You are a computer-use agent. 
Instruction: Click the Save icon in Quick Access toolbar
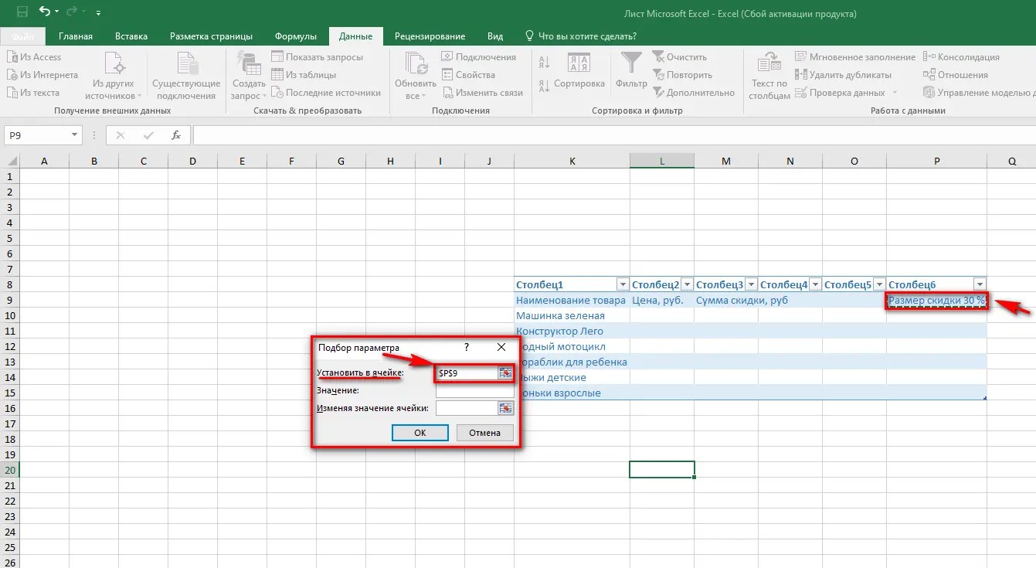pos(21,12)
